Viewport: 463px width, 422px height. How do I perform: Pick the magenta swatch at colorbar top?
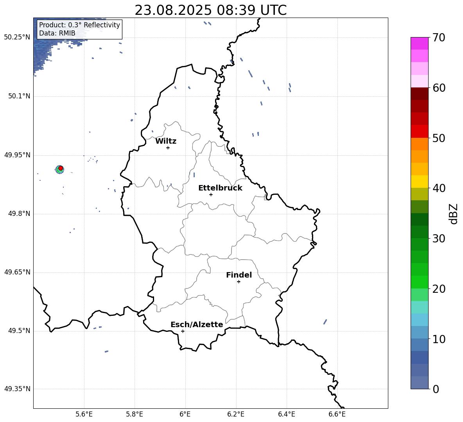tap(419, 43)
